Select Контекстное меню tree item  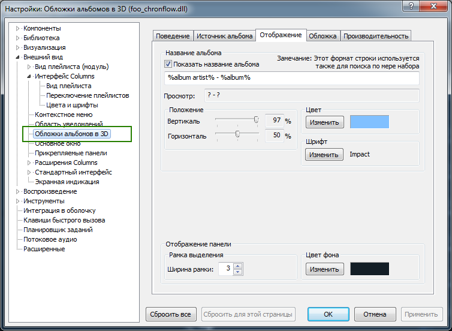[x=64, y=115]
